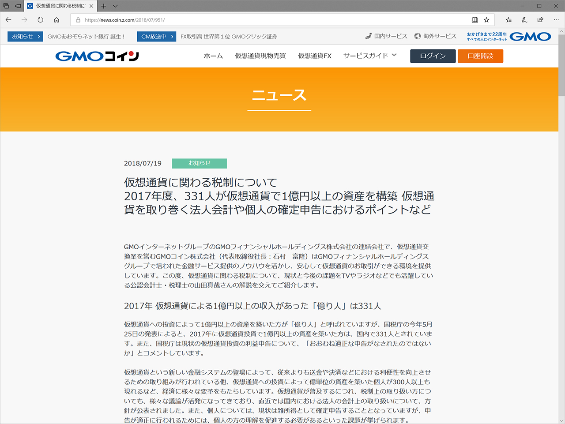Click the back navigation arrow

click(x=8, y=20)
